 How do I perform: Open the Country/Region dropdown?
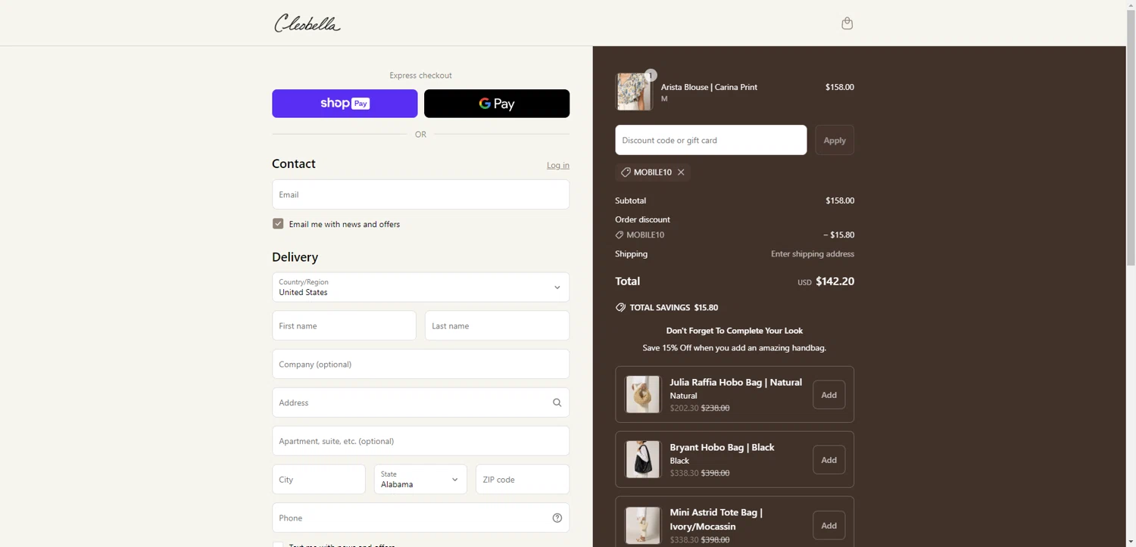coord(420,287)
